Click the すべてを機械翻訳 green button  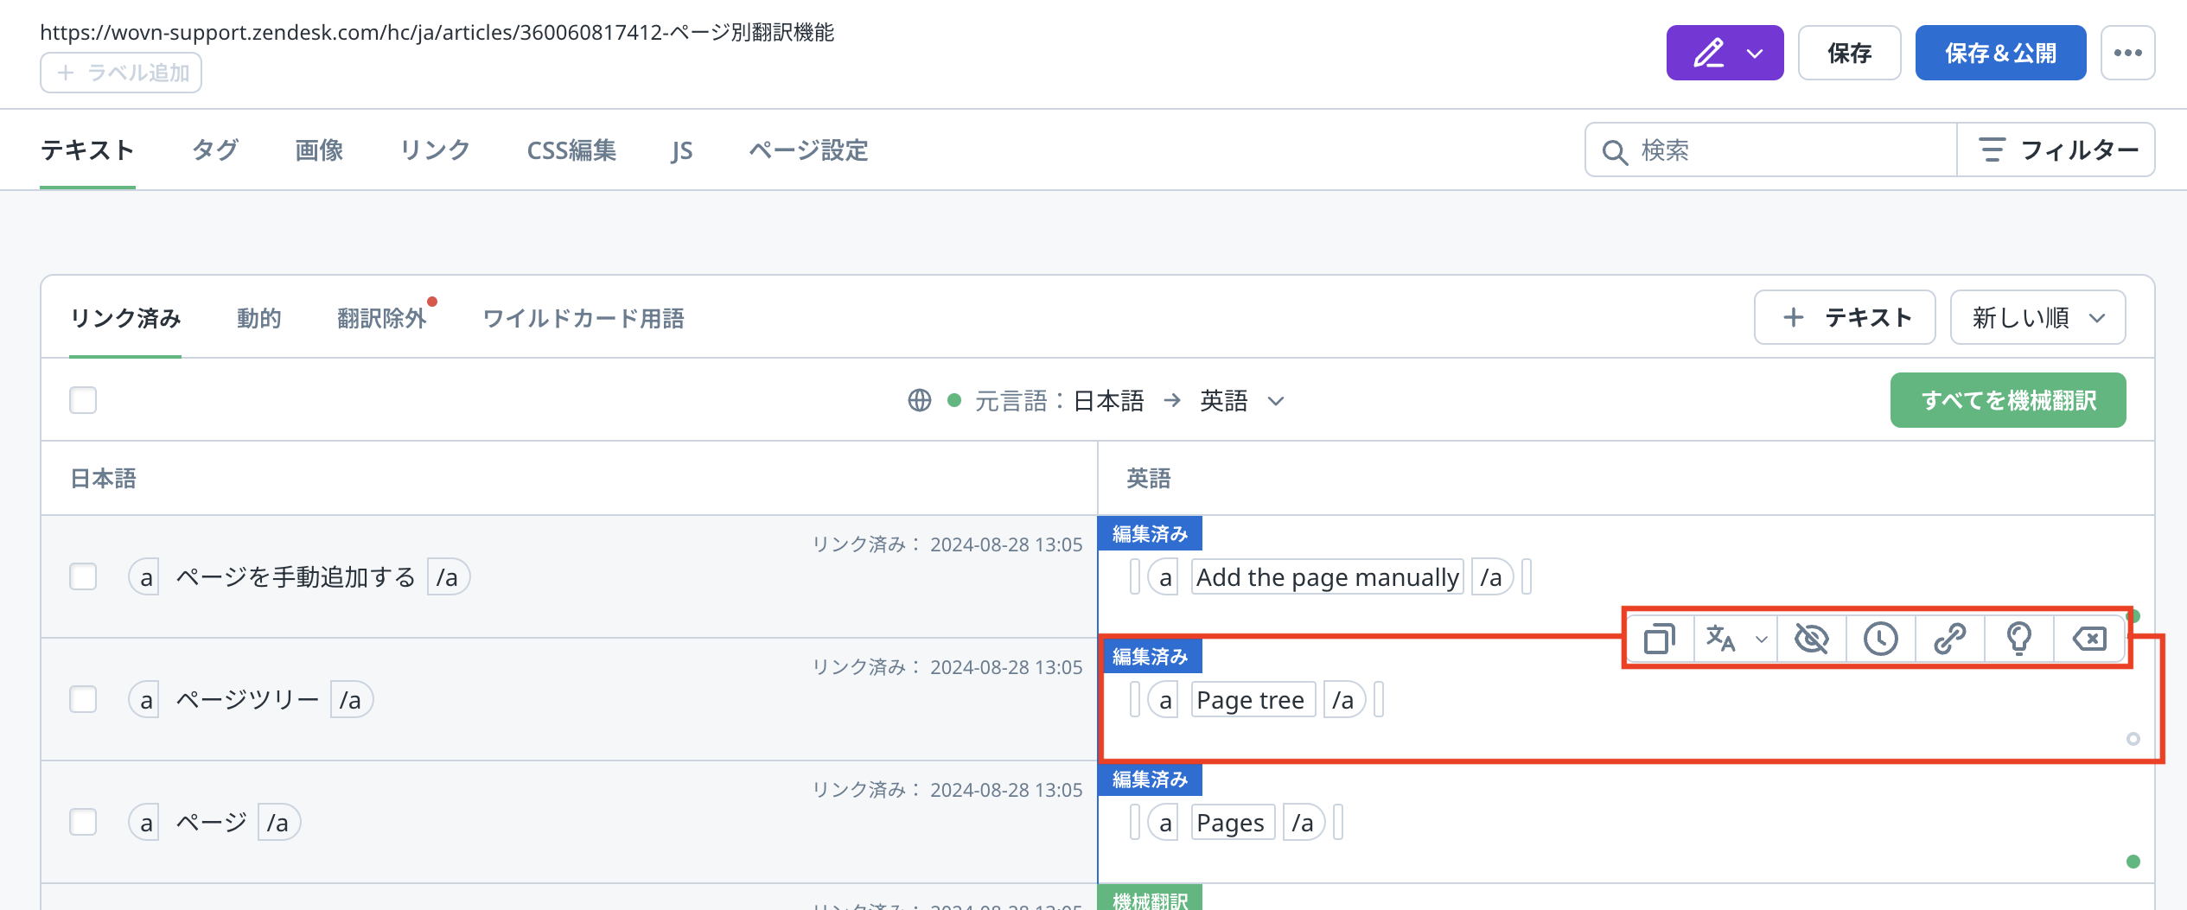tap(2007, 400)
